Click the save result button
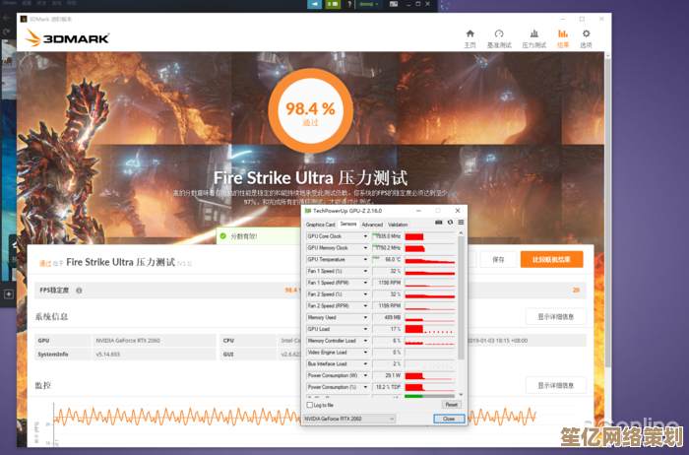The height and width of the screenshot is (455, 689). [498, 259]
